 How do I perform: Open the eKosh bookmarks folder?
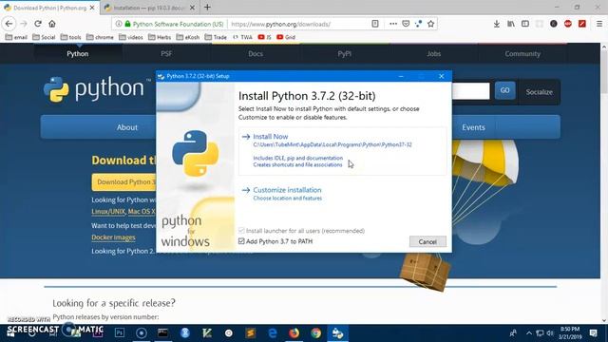tap(188, 37)
